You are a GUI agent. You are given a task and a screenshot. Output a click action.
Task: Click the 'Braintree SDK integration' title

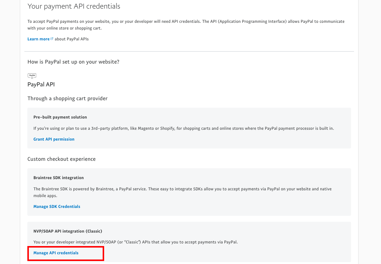coord(58,178)
